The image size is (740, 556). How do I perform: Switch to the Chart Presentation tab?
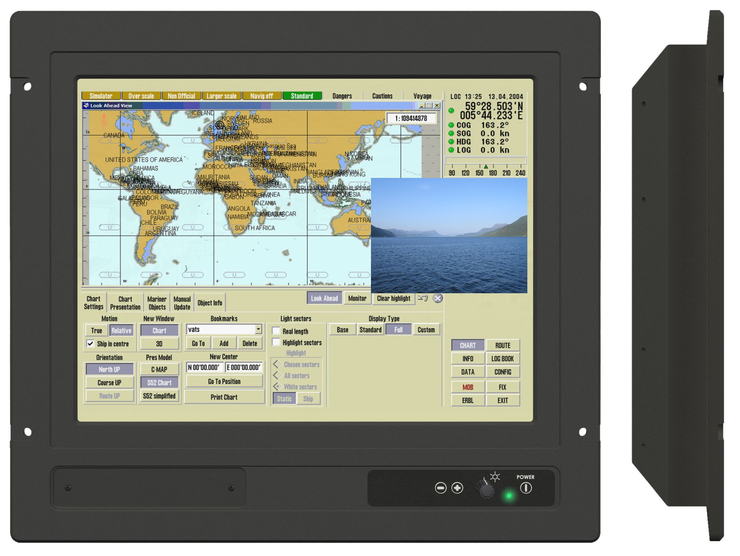(x=125, y=303)
